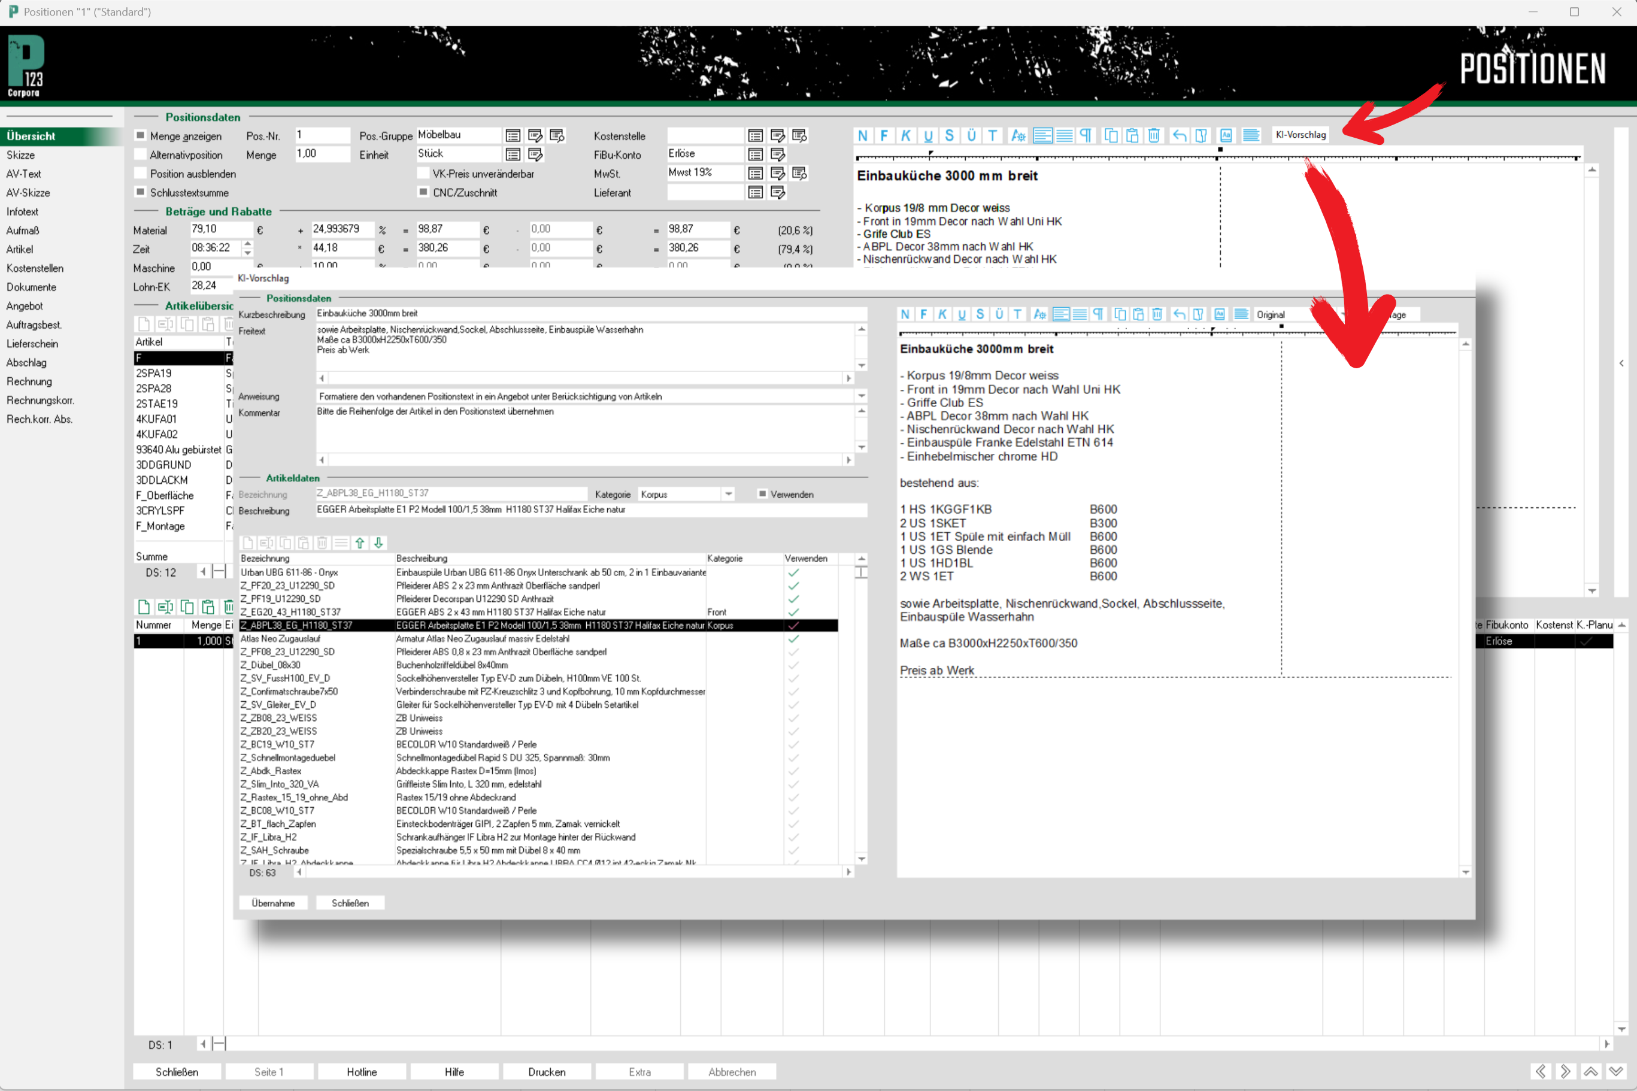1637x1091 pixels.
Task: Go to next position with right chevron
Action: click(x=1565, y=1071)
